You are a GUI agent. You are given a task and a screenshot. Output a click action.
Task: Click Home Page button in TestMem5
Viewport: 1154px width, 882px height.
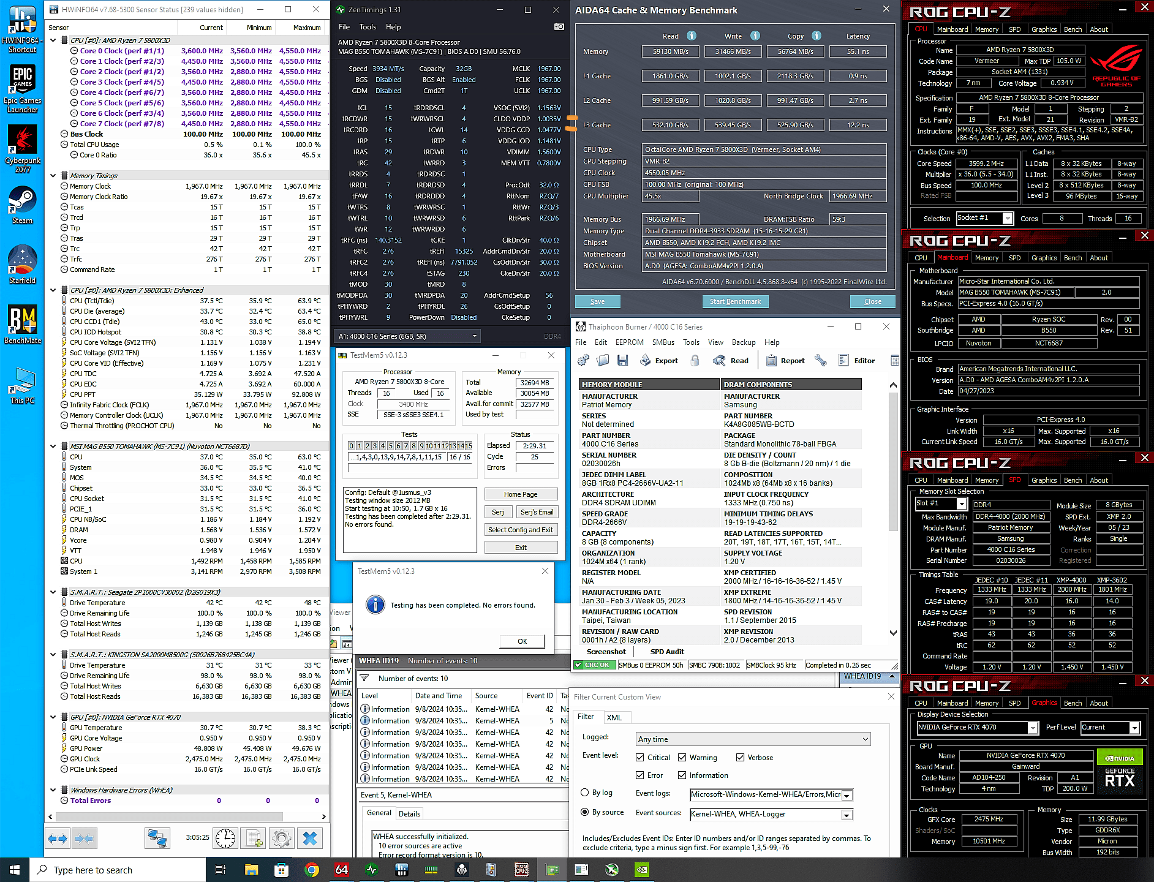[521, 494]
